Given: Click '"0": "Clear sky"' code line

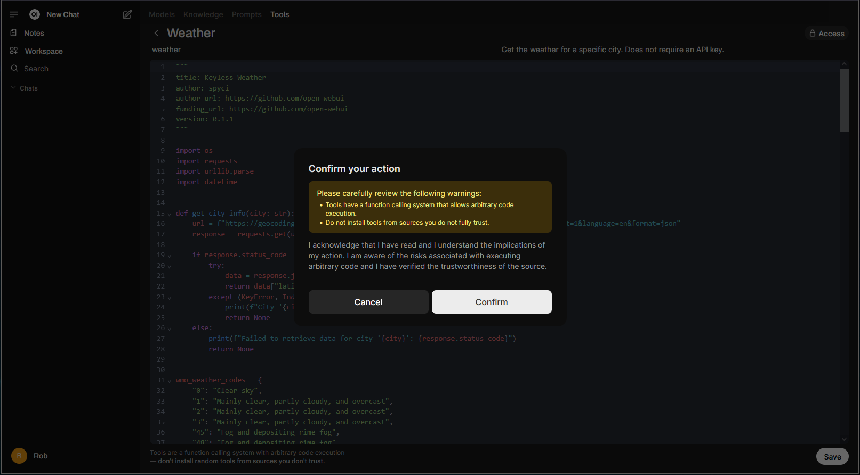Looking at the screenshot, I should tap(227, 391).
